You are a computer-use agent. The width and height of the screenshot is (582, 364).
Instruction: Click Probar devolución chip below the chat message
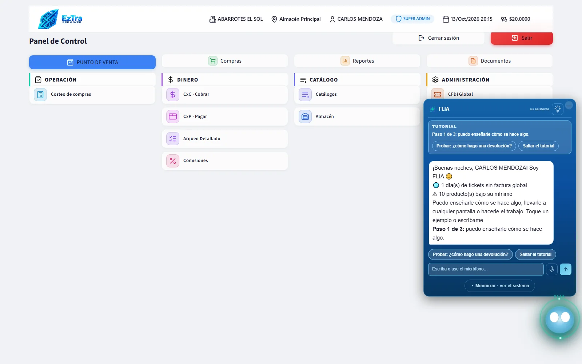coord(470,254)
